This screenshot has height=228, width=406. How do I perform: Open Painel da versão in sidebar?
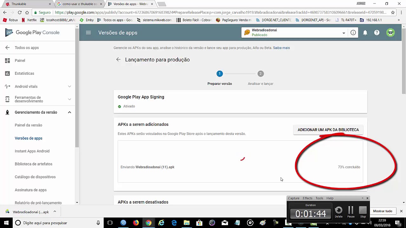pyautogui.click(x=28, y=125)
